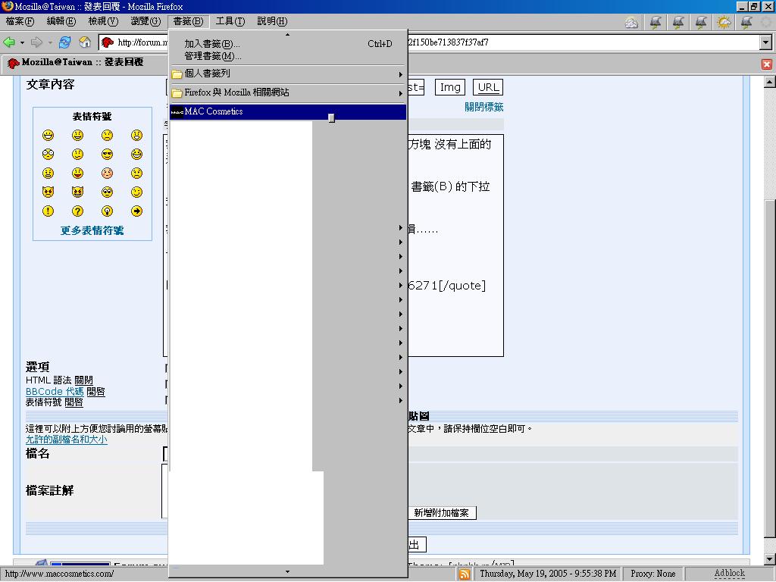Click the page scrollbar up arrow
This screenshot has width=776, height=582.
tap(770, 82)
